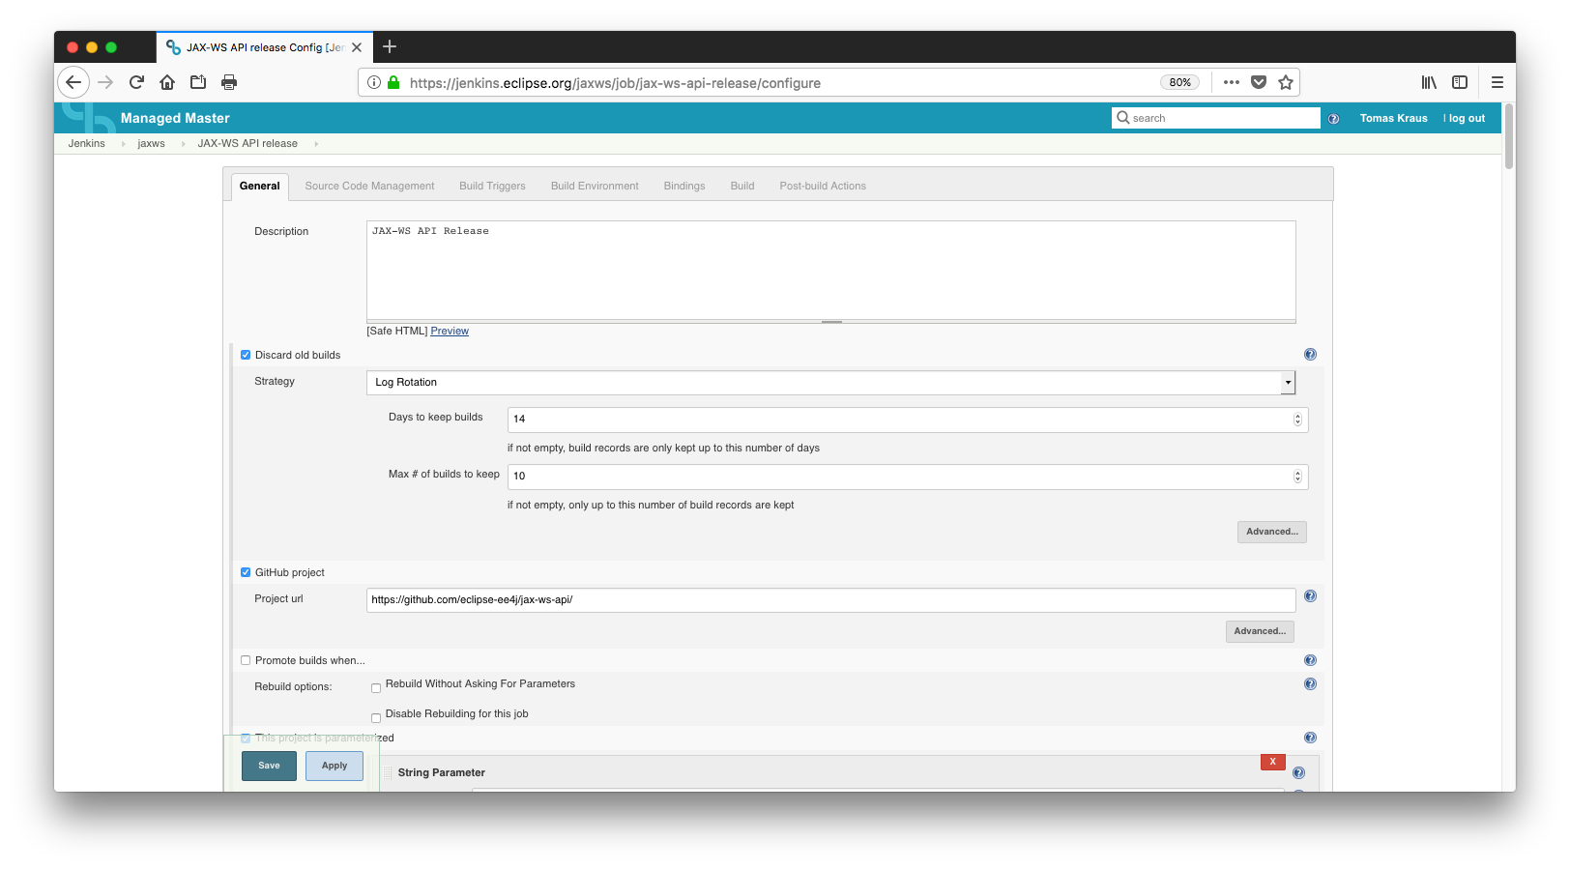This screenshot has height=869, width=1570.
Task: Enable Promote builds when checkbox
Action: tap(246, 660)
